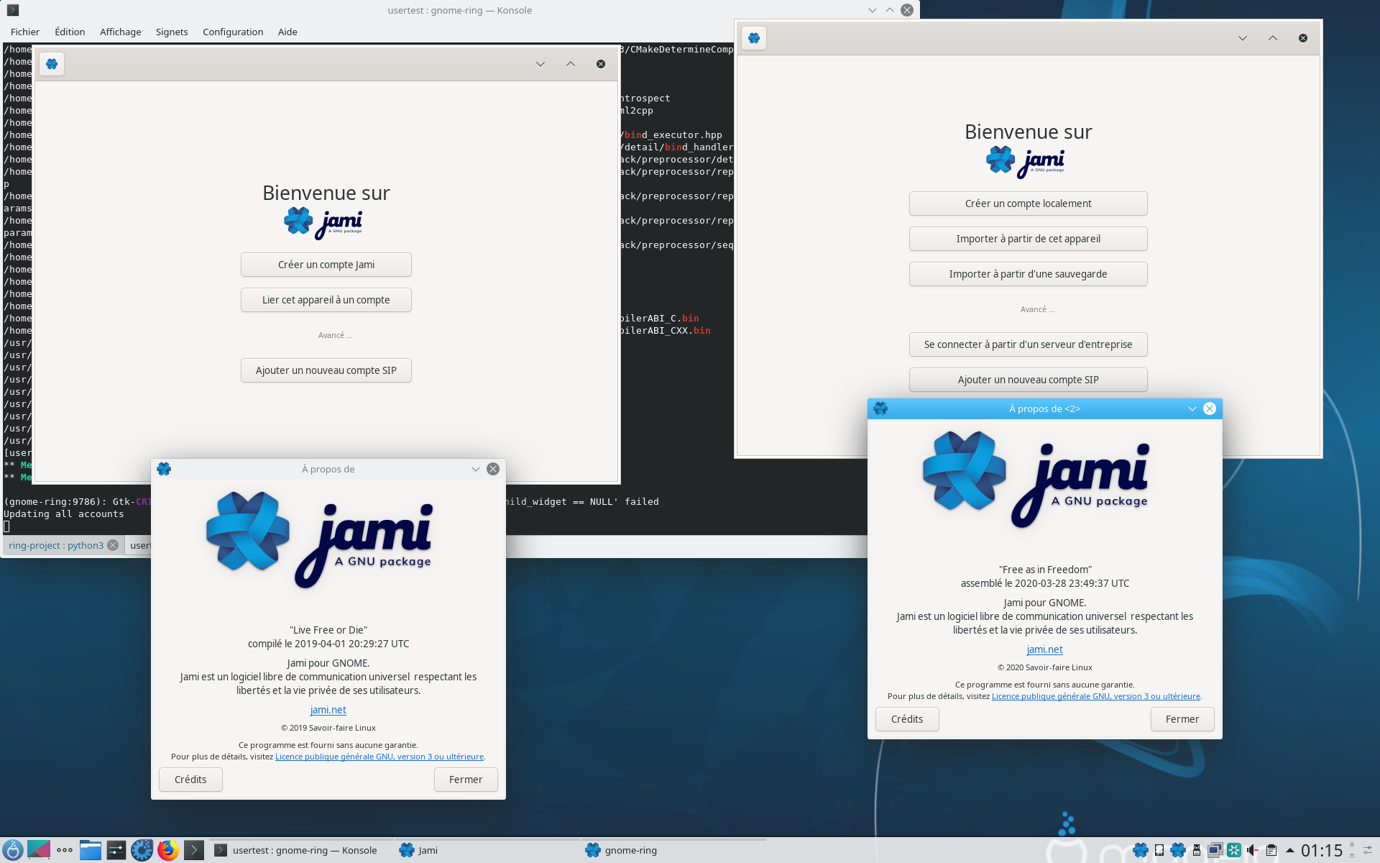
Task: Launch Konsole from taskbar launcher
Action: tap(194, 850)
